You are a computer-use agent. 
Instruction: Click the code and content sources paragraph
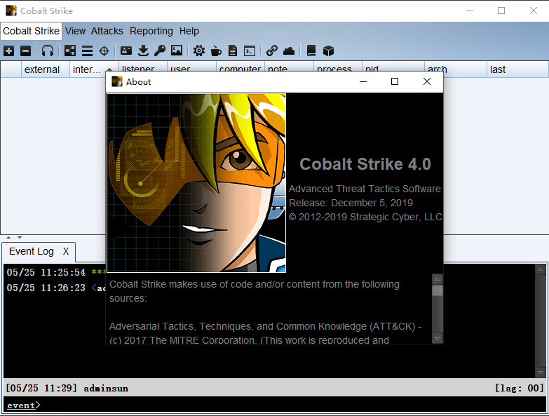[255, 291]
